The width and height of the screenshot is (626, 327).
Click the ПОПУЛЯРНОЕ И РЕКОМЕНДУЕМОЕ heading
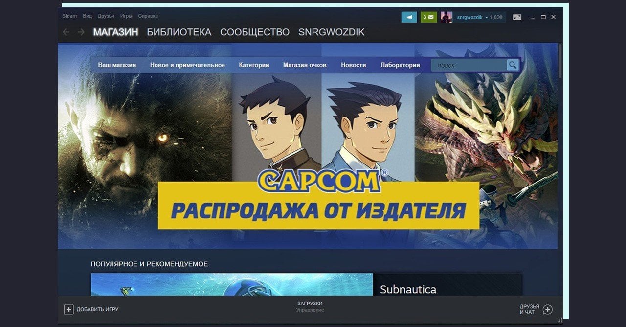[x=149, y=264]
